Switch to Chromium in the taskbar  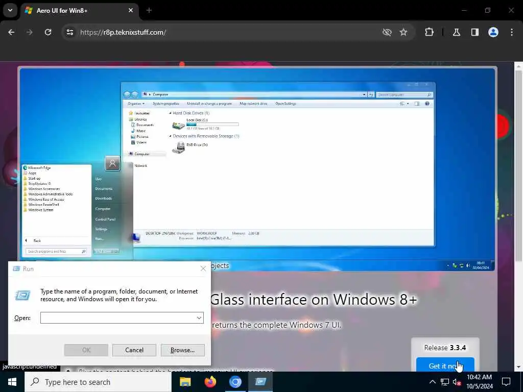coord(235,382)
